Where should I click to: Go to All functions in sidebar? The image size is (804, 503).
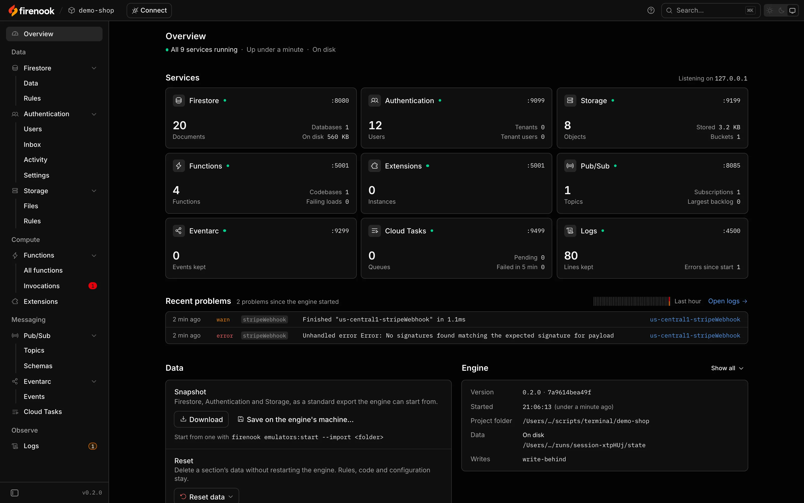[43, 270]
